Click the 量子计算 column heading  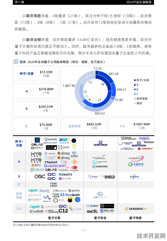point(54,218)
